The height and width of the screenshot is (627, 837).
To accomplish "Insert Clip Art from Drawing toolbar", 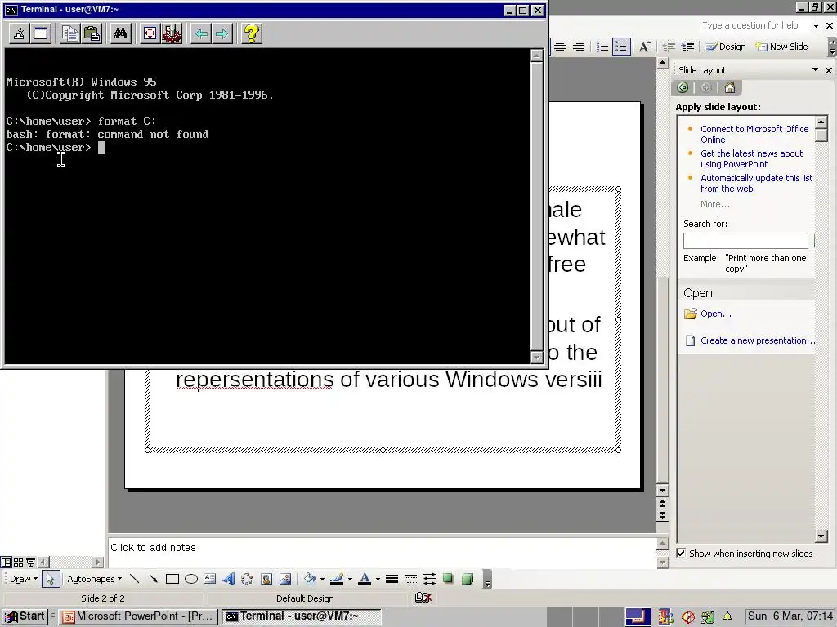I will [266, 579].
